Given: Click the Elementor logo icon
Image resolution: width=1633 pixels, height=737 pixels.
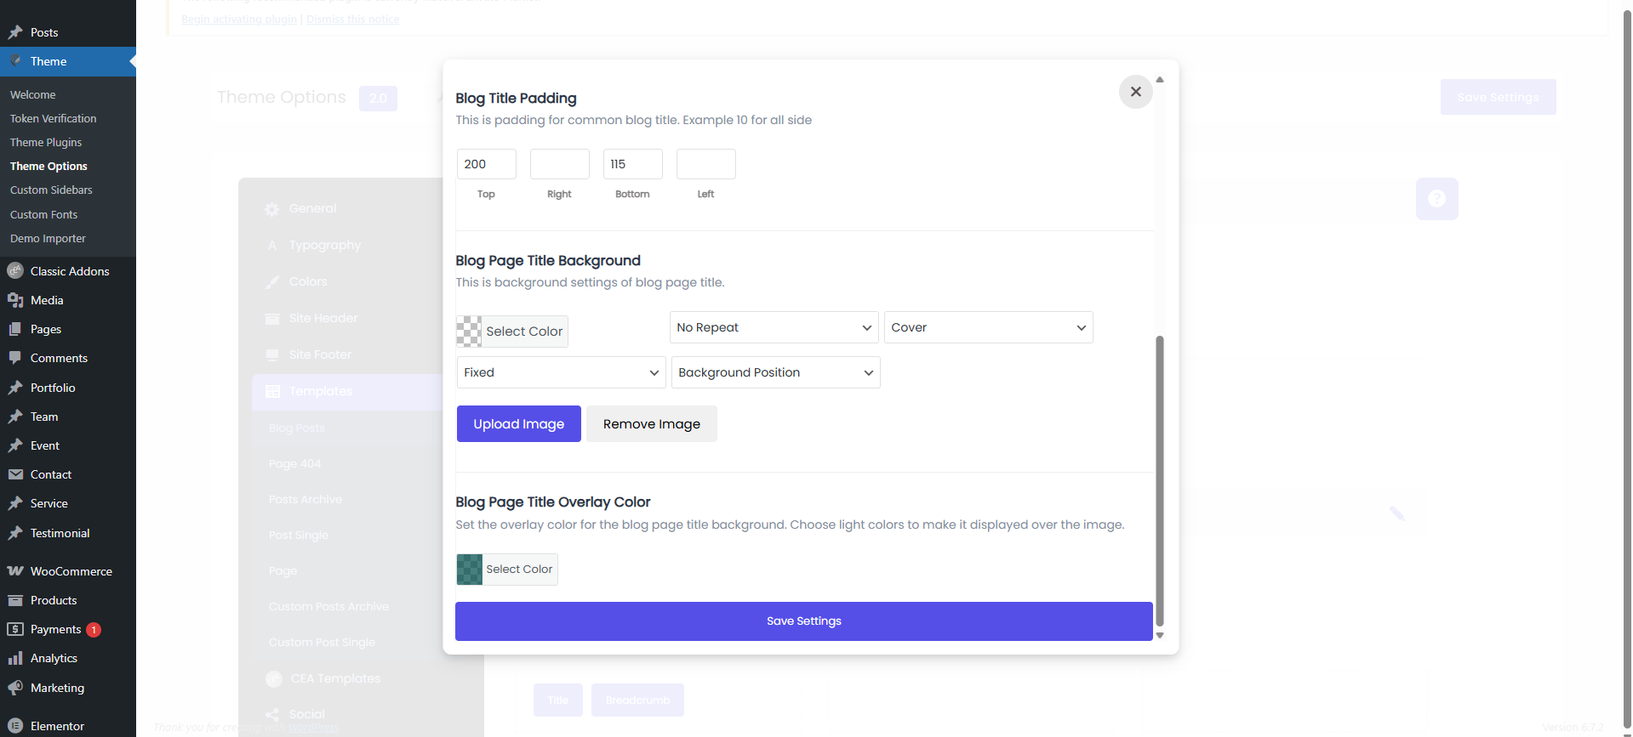Looking at the screenshot, I should 15,726.
